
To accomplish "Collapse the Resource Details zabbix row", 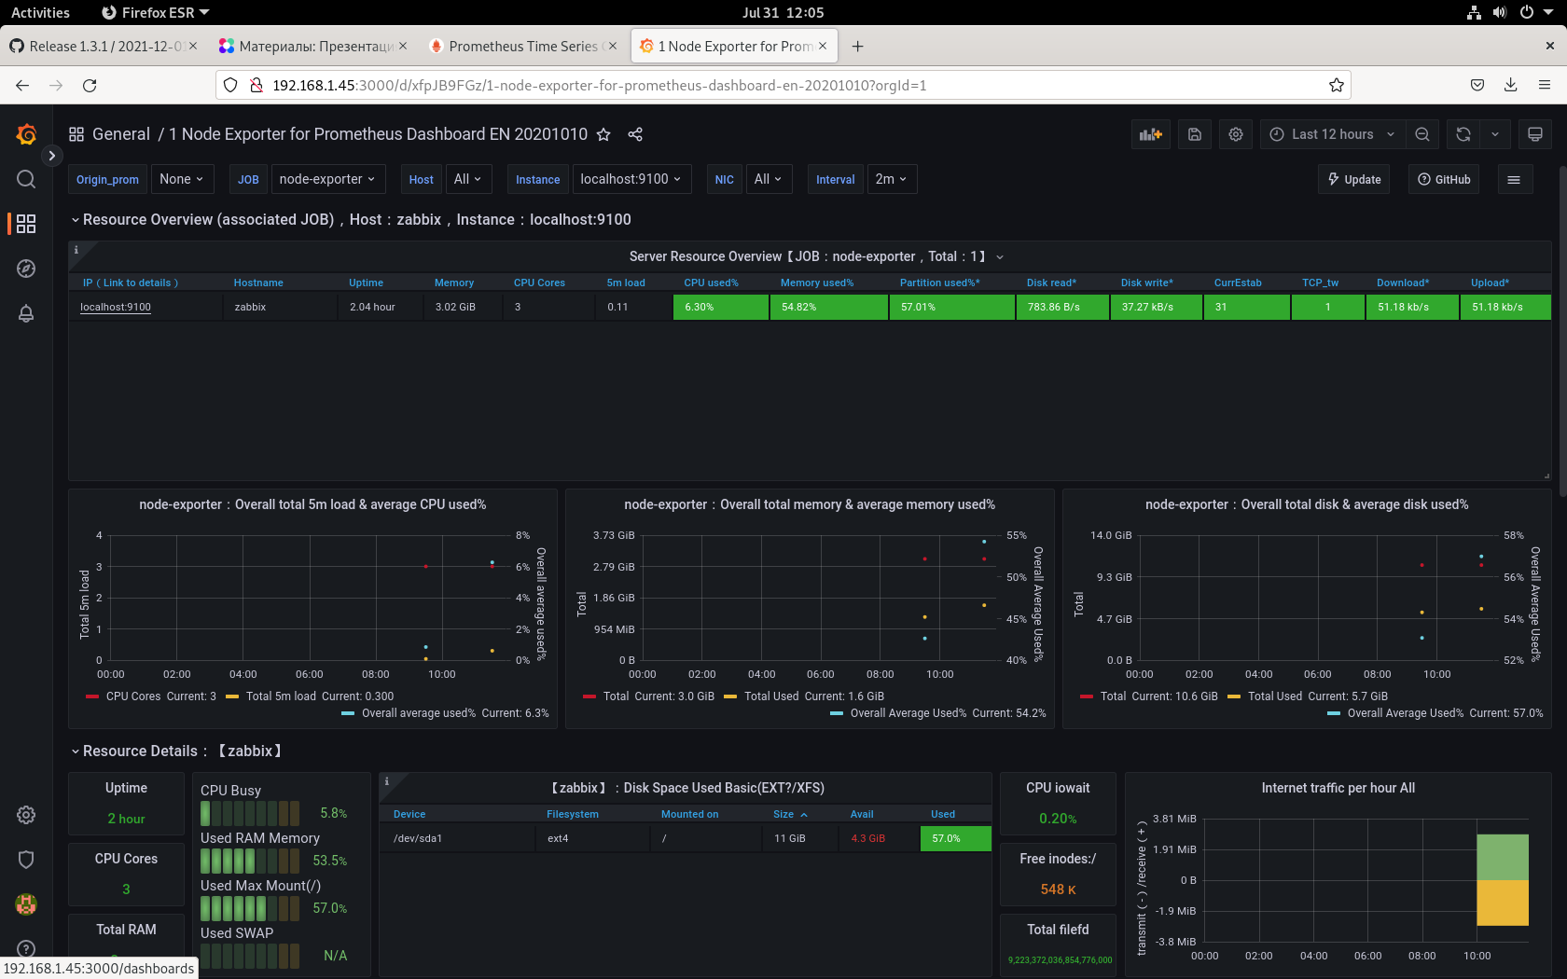I will click(x=176, y=751).
